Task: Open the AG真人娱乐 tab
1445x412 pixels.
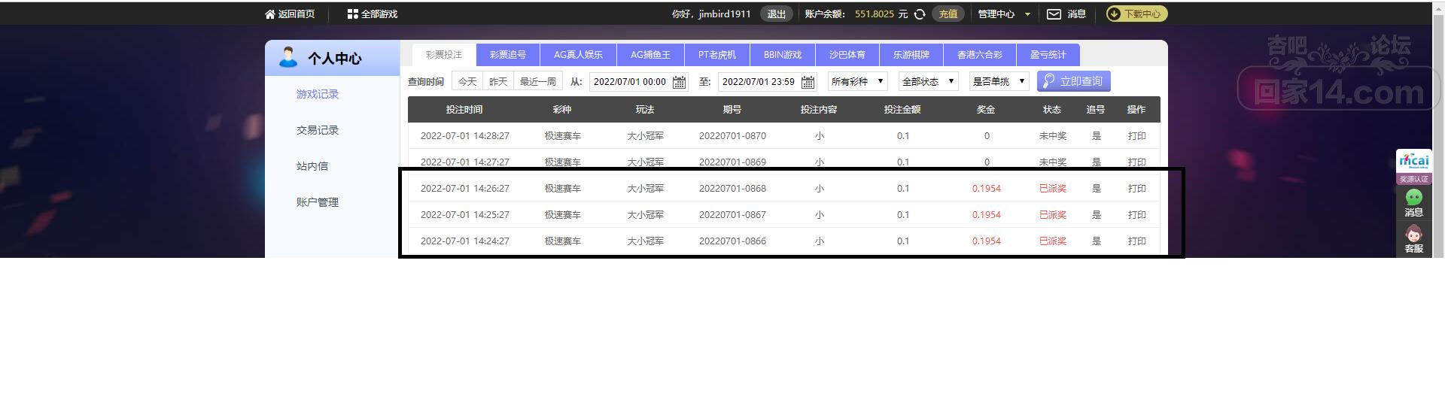Action: click(578, 55)
